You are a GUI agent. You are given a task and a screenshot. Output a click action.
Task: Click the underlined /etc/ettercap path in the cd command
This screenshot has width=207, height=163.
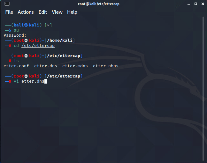(x=38, y=46)
